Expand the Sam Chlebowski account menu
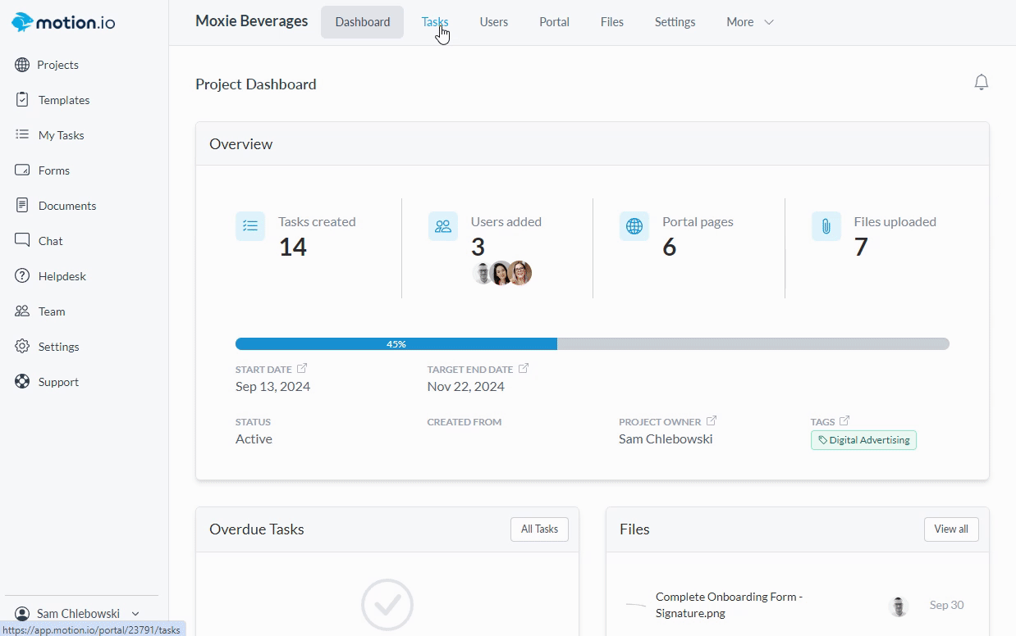 pyautogui.click(x=80, y=613)
